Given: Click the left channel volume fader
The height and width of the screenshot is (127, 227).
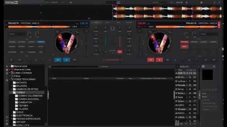Looking at the screenshot, I should coord(106,42).
